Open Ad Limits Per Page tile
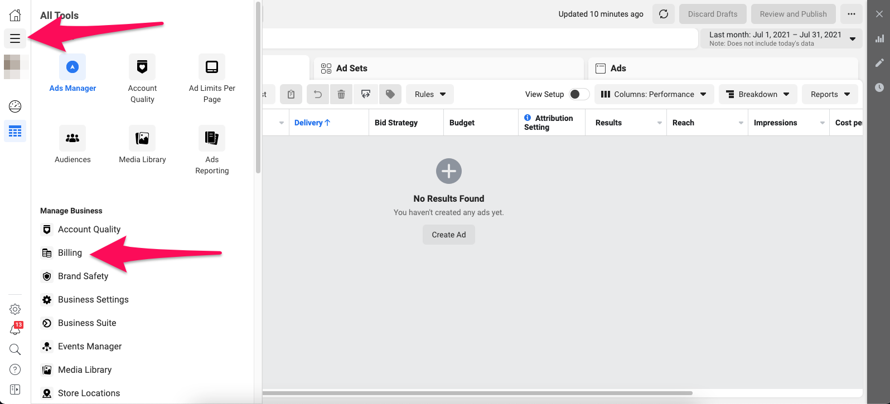The height and width of the screenshot is (404, 890). (x=212, y=79)
